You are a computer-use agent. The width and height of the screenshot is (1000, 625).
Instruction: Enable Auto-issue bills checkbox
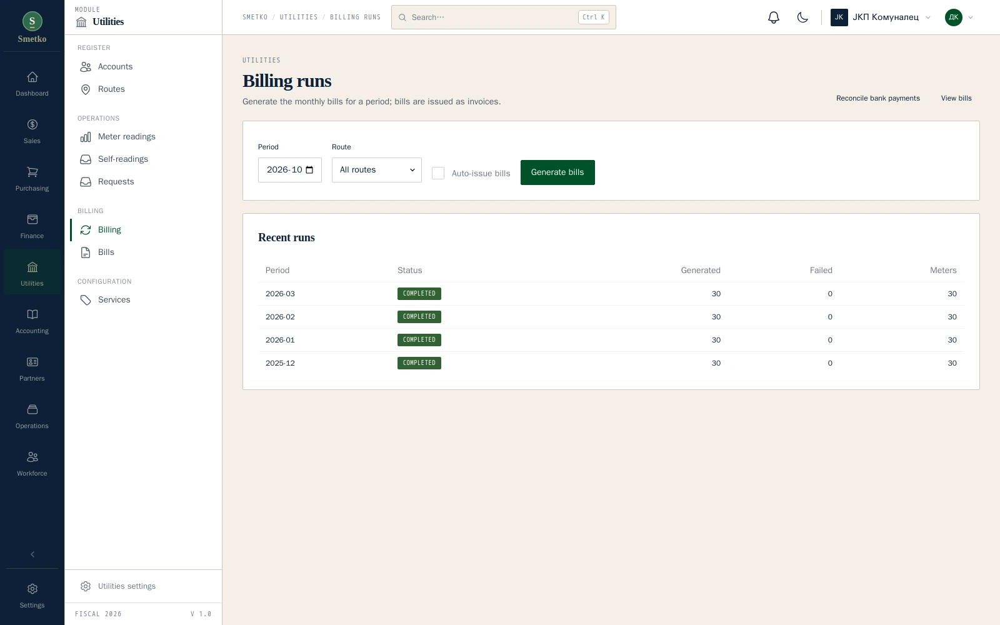click(438, 173)
